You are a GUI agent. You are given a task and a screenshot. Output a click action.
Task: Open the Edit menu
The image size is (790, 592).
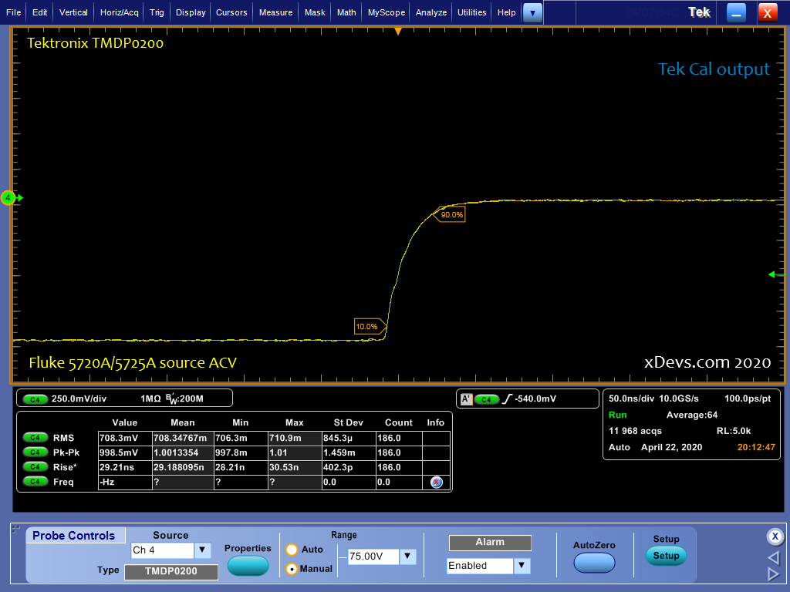tap(40, 12)
